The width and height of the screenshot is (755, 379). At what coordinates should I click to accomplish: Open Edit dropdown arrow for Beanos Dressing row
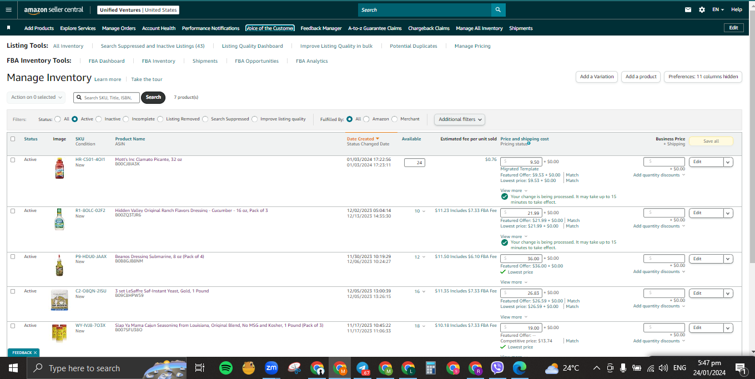pyautogui.click(x=728, y=259)
